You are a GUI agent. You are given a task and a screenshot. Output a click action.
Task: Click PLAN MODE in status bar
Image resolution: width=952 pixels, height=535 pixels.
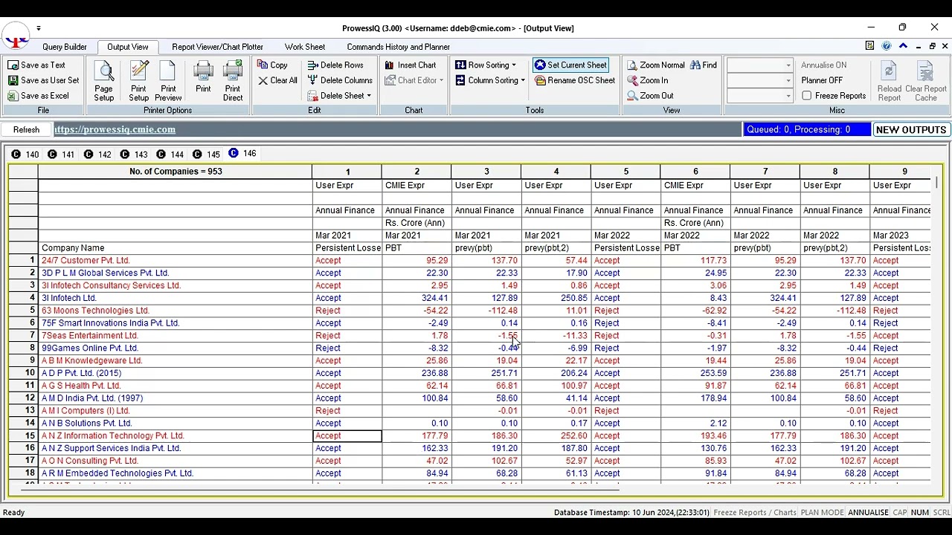point(822,513)
